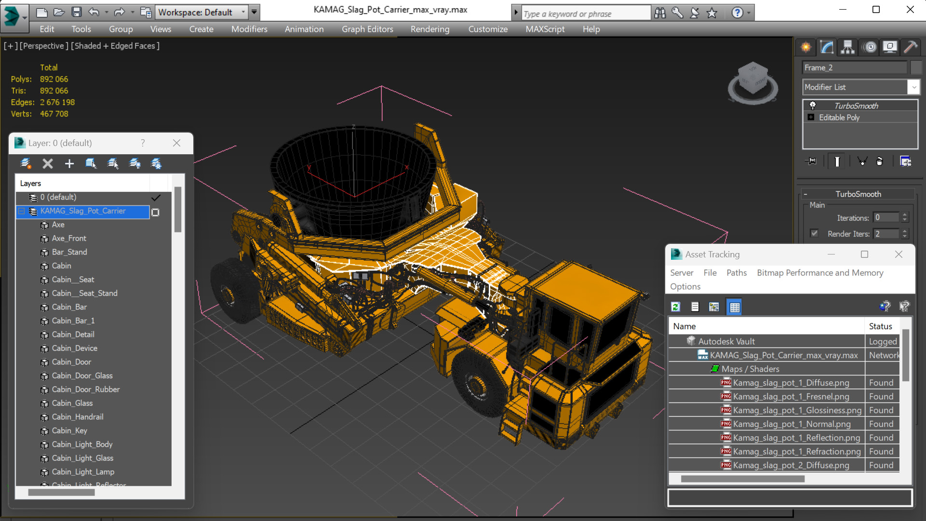Open the Create command panel tab

tap(806, 47)
